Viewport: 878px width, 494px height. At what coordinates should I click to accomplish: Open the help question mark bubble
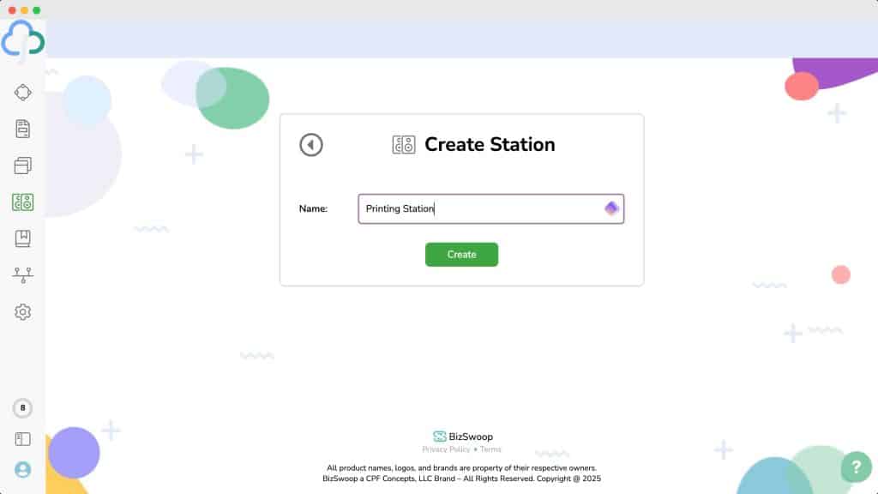click(856, 467)
